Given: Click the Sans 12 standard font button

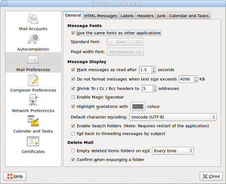Looking at the screenshot, I should [125, 42].
